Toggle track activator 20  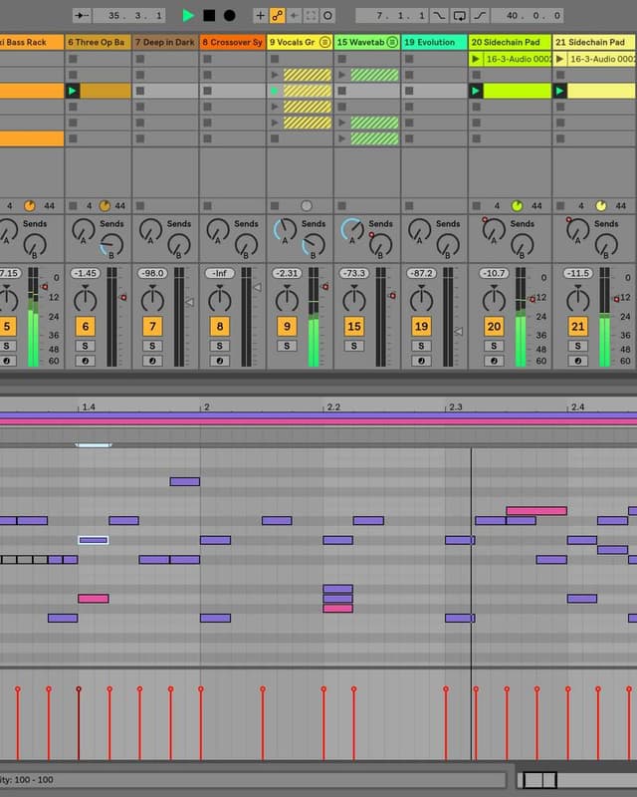tap(494, 327)
